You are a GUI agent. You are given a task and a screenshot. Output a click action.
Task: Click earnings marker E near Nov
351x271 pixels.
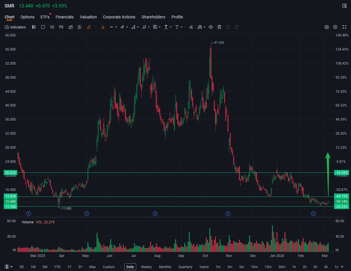(x=228, y=214)
